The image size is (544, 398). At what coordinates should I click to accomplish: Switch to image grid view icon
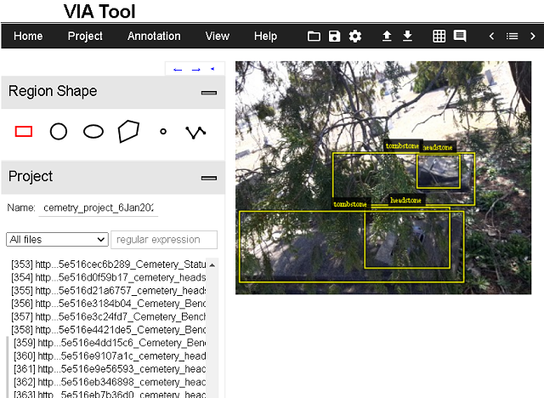tap(439, 36)
